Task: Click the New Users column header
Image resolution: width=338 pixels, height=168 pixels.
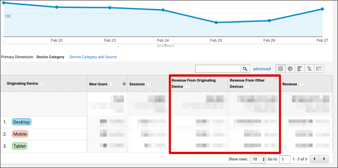Action: point(98,84)
